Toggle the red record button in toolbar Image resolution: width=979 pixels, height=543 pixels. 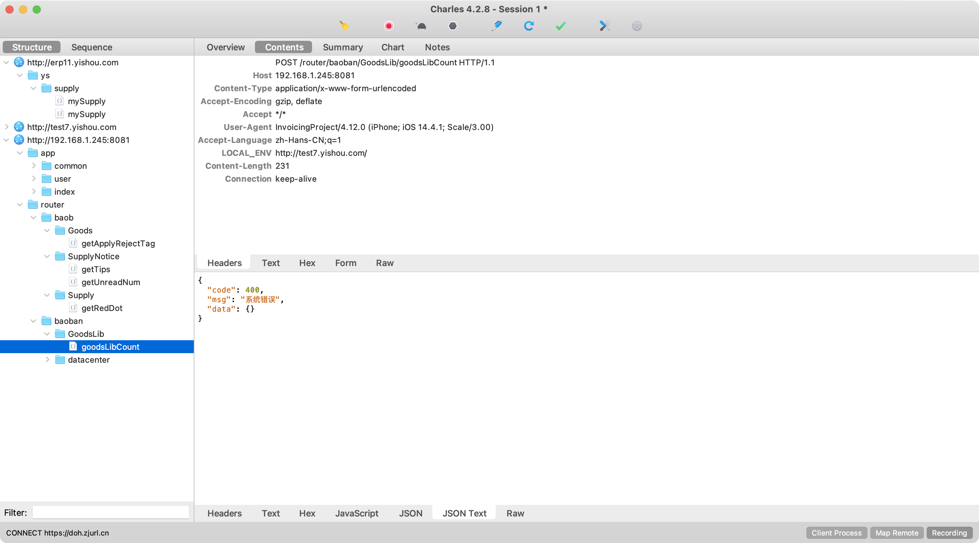click(x=389, y=26)
